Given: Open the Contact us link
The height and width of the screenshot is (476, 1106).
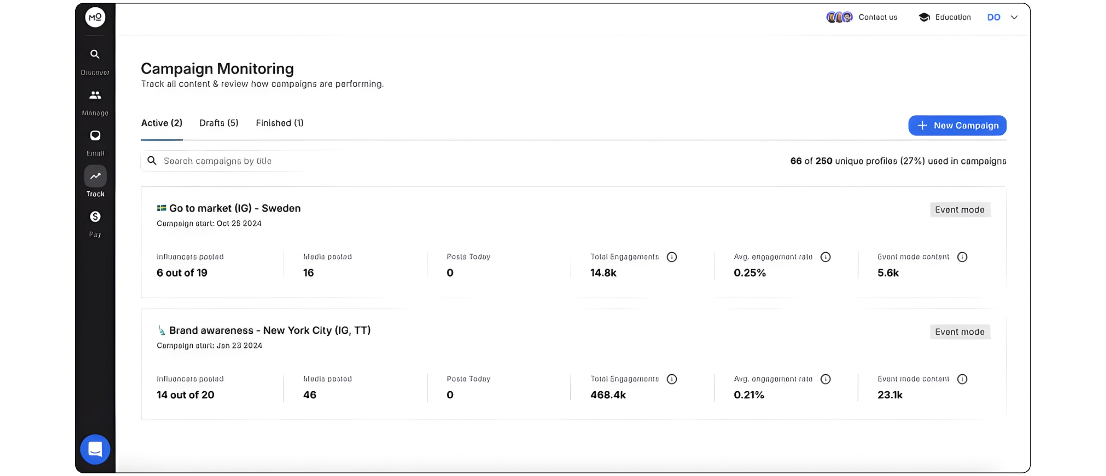Looking at the screenshot, I should (877, 17).
